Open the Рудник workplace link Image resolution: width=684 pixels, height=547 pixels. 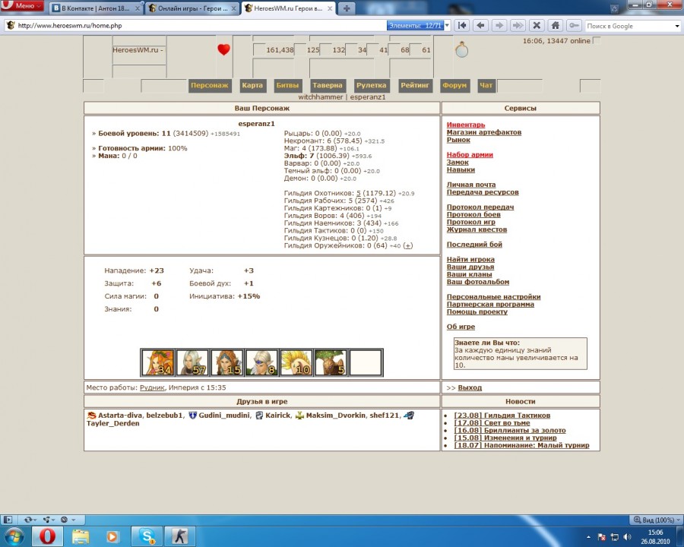152,387
